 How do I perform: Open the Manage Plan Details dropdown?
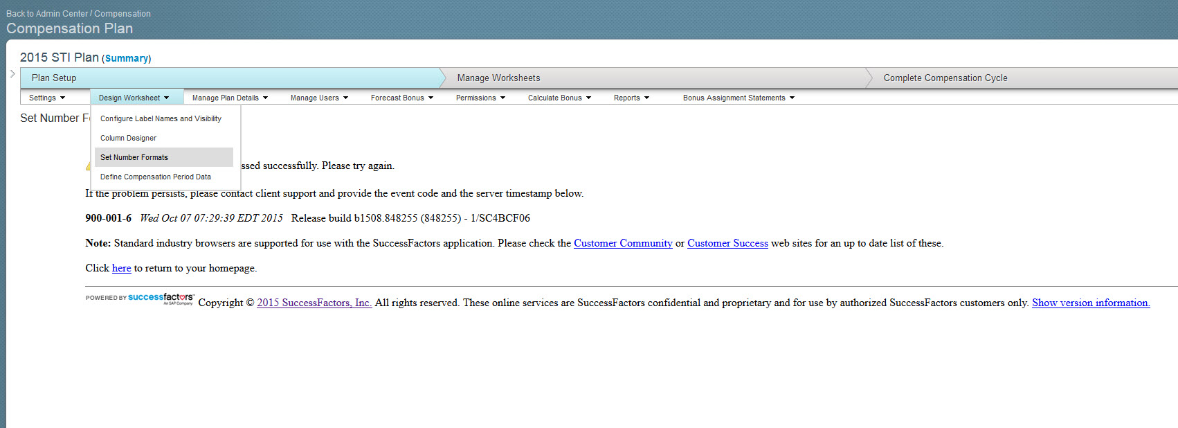point(230,98)
